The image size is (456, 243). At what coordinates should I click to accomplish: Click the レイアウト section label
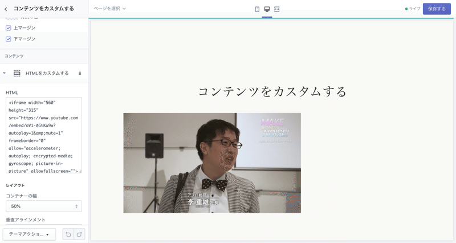point(15,185)
